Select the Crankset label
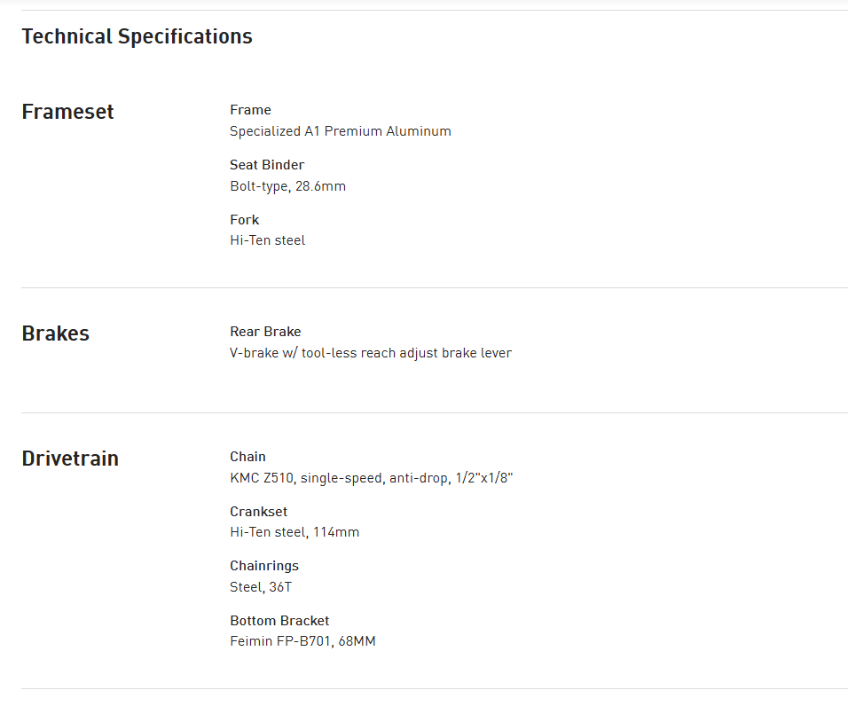Viewport: 848px width, 706px height. pyautogui.click(x=258, y=512)
